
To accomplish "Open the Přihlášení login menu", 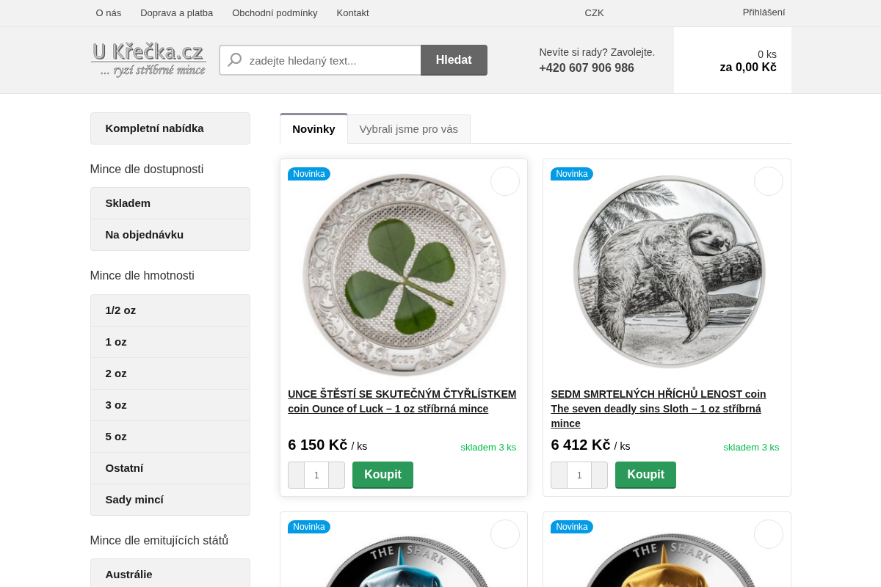I will pos(764,12).
